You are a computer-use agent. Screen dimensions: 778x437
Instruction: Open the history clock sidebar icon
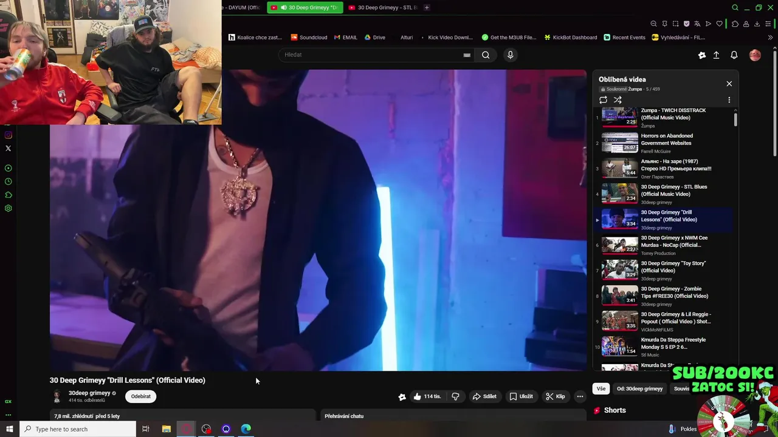(8, 181)
